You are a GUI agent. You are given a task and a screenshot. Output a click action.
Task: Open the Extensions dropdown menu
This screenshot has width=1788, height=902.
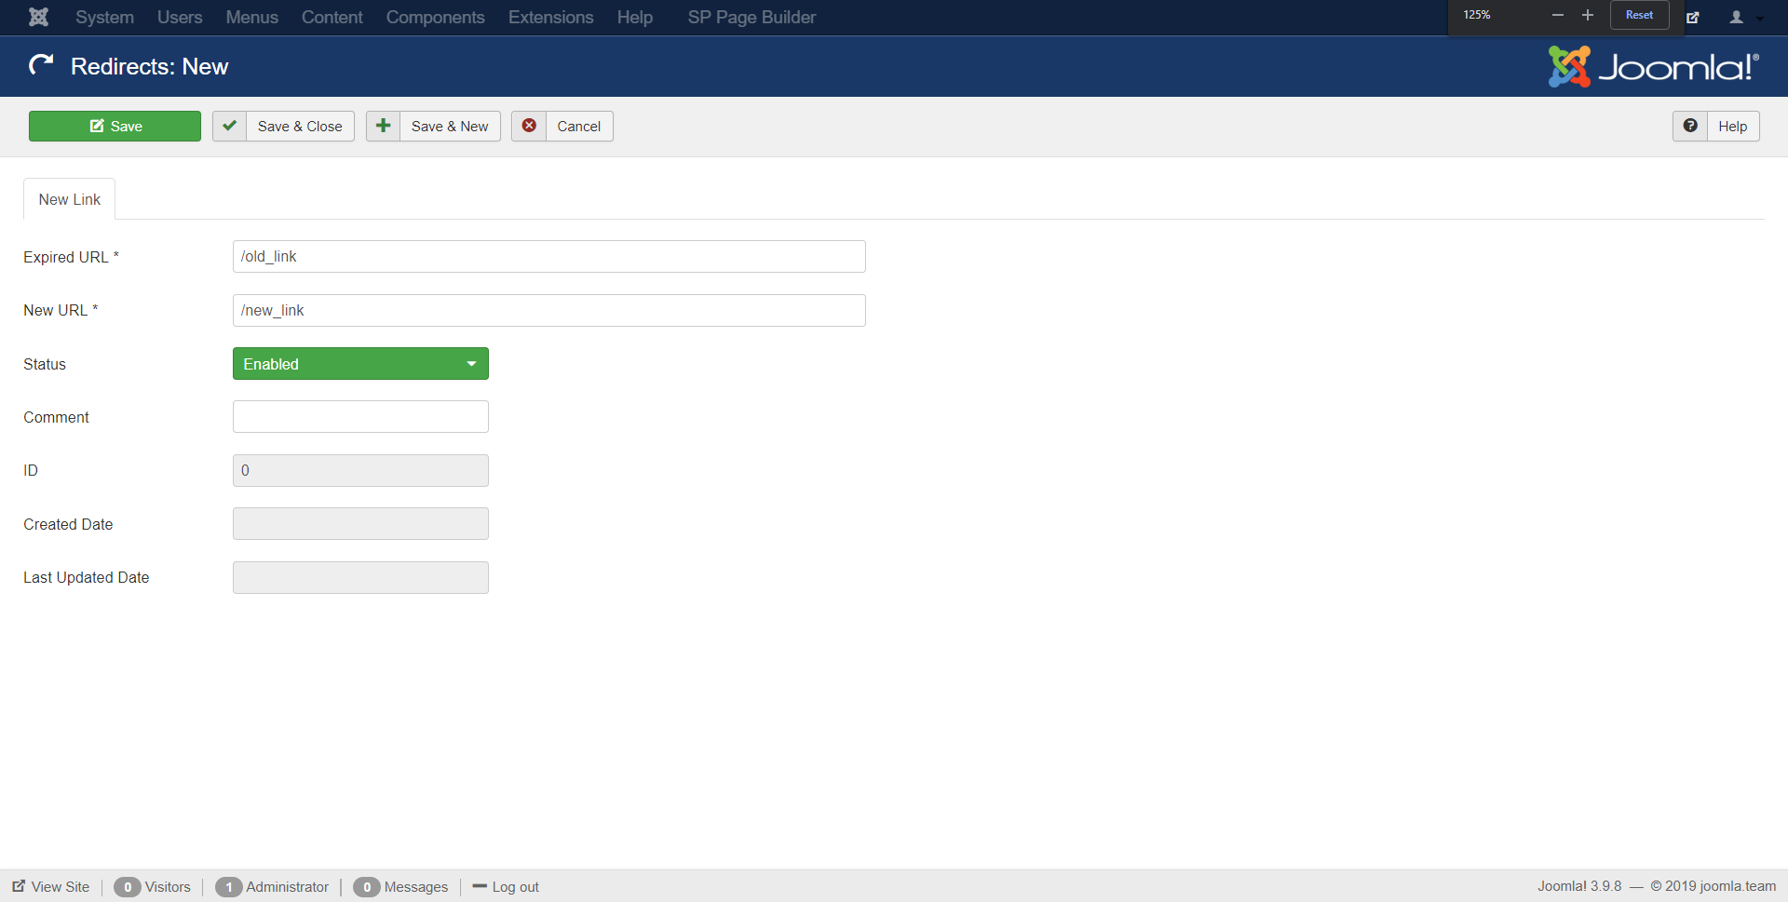[x=550, y=17]
